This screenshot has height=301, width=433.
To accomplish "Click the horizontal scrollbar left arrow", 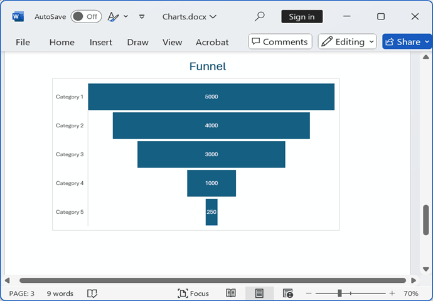I will [7, 280].
